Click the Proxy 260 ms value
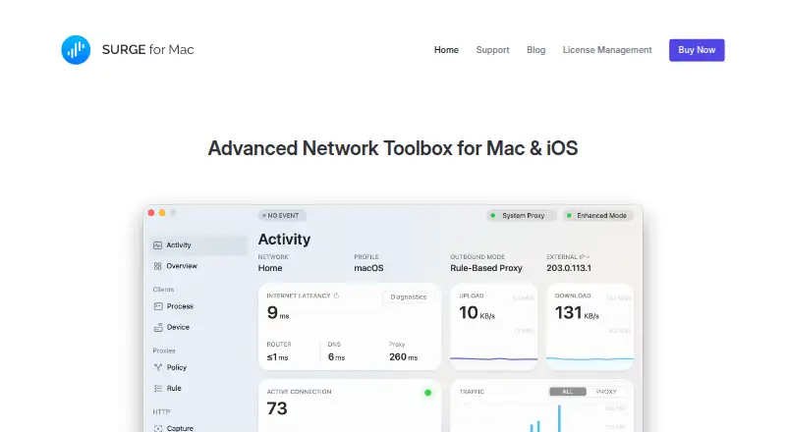 point(403,356)
